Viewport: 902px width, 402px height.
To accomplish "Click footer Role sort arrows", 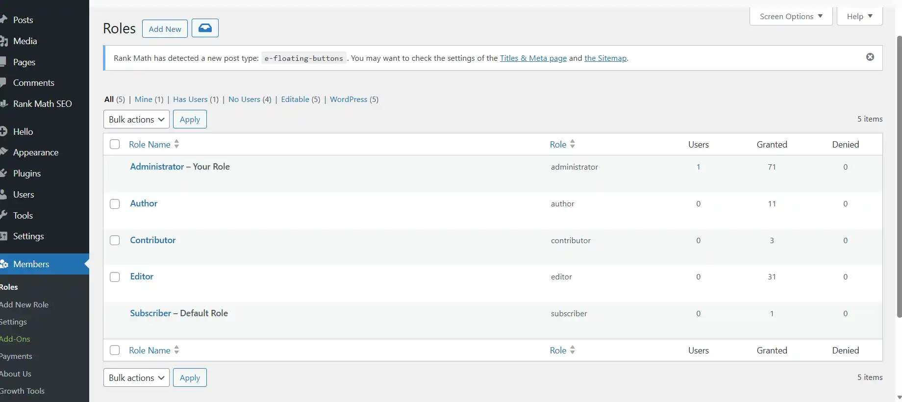I will [573, 350].
